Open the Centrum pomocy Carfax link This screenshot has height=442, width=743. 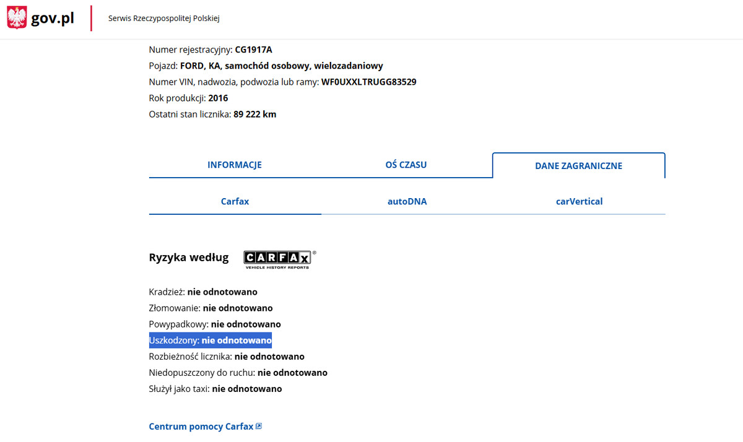point(201,427)
